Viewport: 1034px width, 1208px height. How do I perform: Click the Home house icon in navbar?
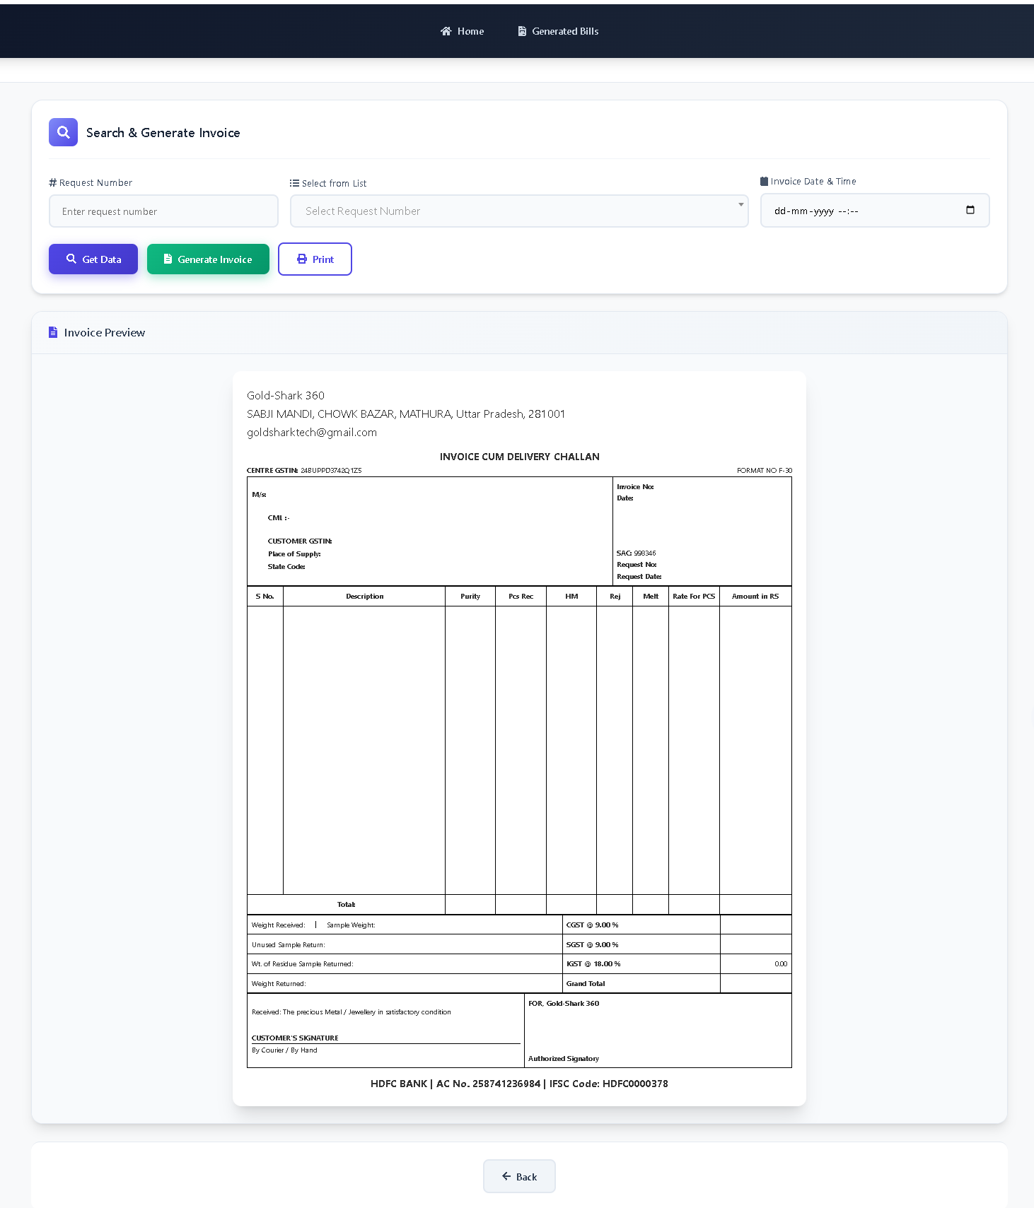pyautogui.click(x=446, y=31)
